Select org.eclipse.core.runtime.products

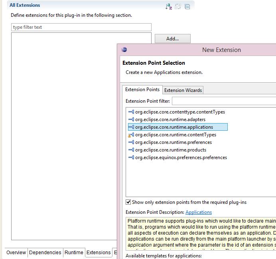point(171,150)
